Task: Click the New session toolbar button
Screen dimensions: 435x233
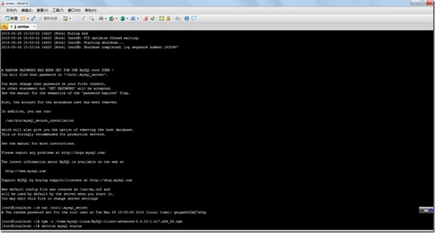Action: 11,18
